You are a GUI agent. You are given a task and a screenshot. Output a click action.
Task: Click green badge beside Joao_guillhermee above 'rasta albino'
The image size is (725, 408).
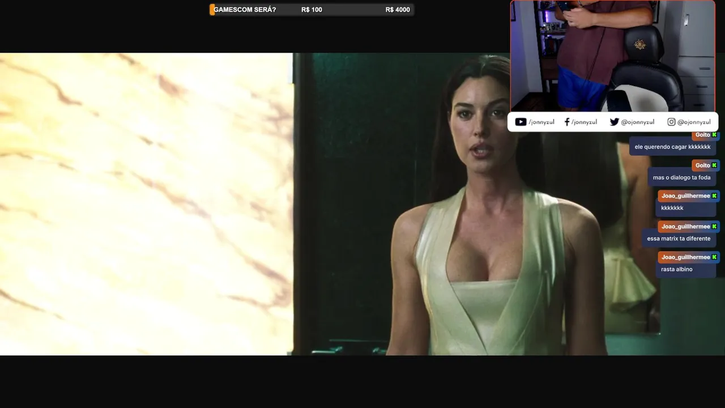[x=714, y=257]
